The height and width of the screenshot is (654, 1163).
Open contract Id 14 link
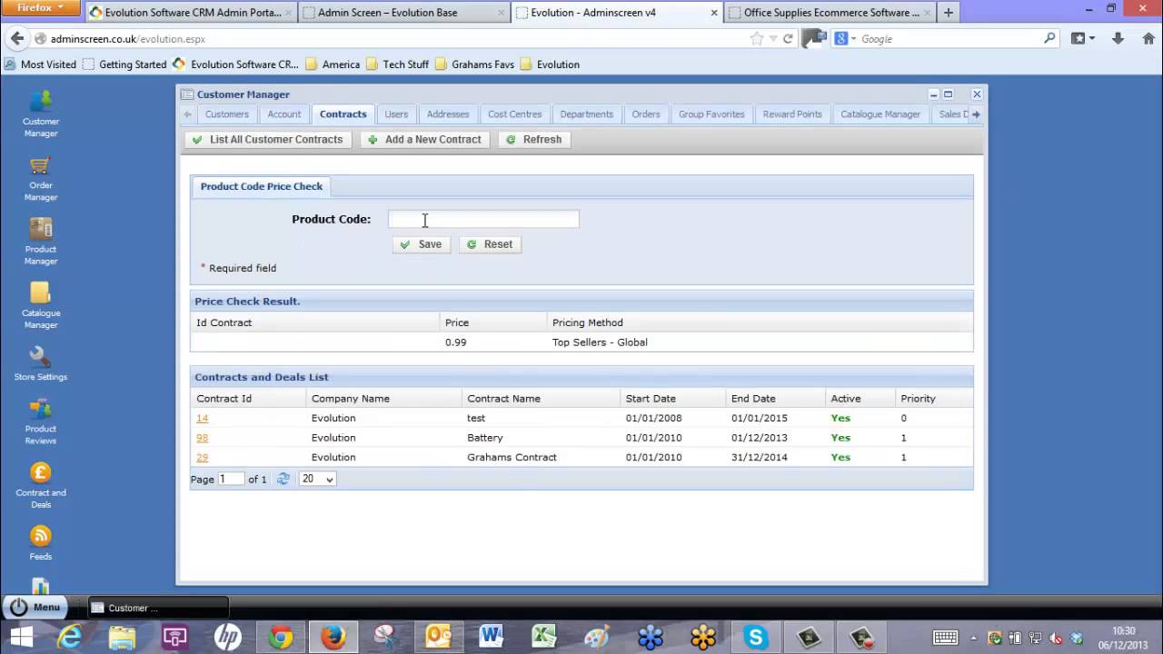(202, 418)
